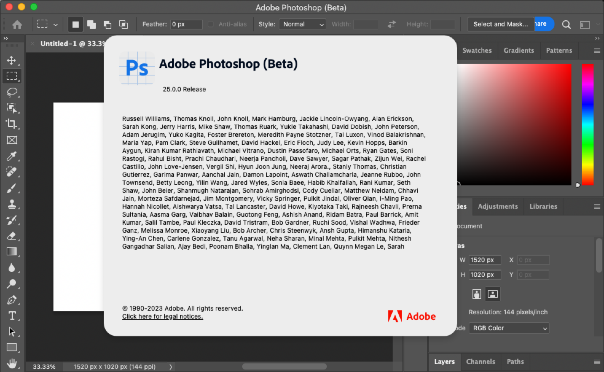Toggle the Anti-alias checkbox

[211, 24]
